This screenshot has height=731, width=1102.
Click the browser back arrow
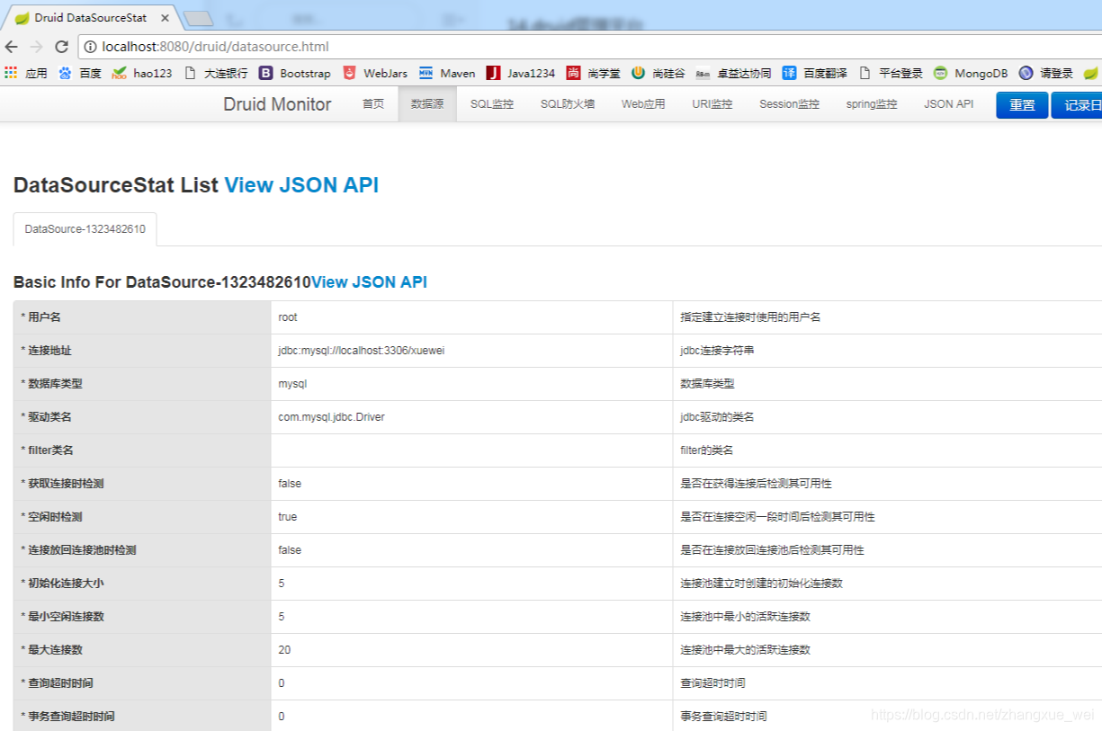11,47
